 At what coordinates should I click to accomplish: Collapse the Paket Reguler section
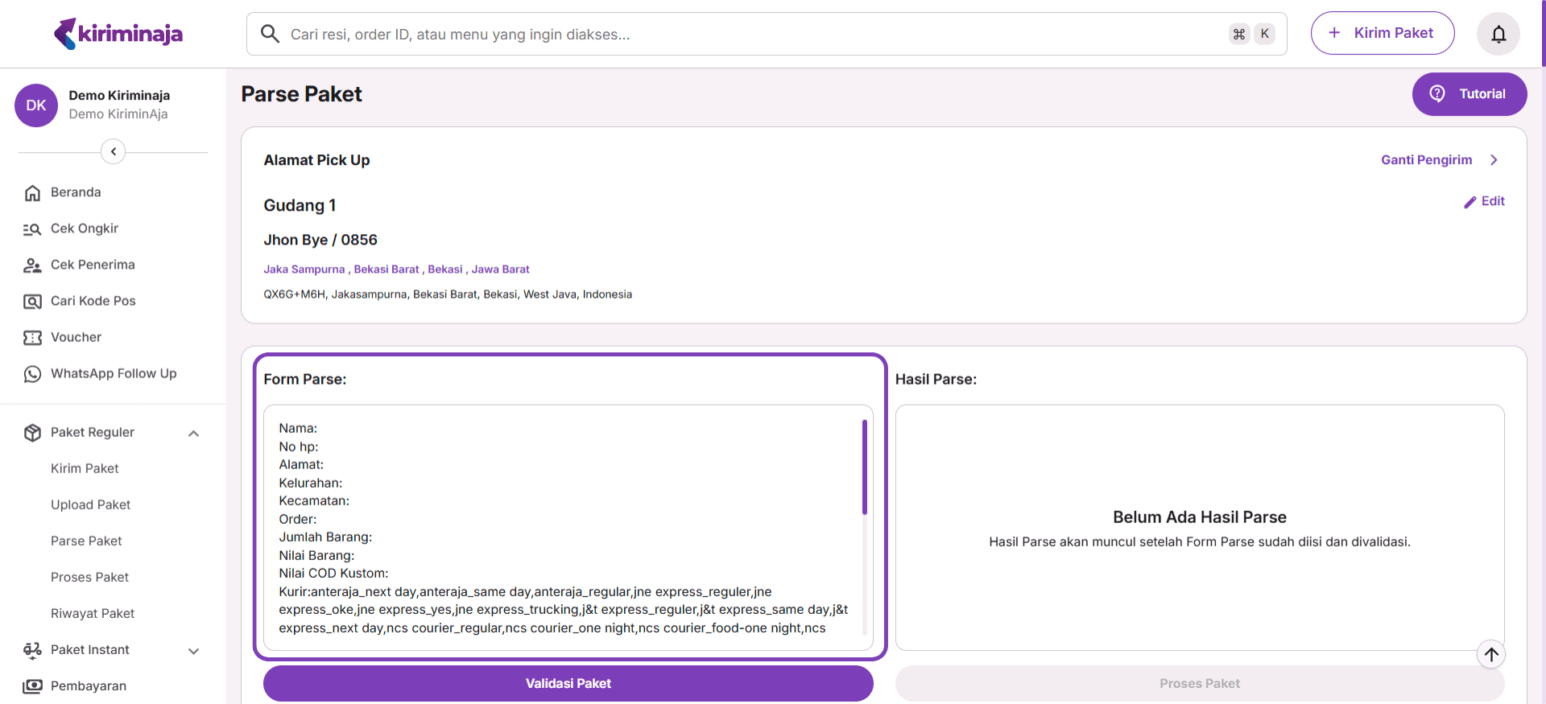[193, 433]
